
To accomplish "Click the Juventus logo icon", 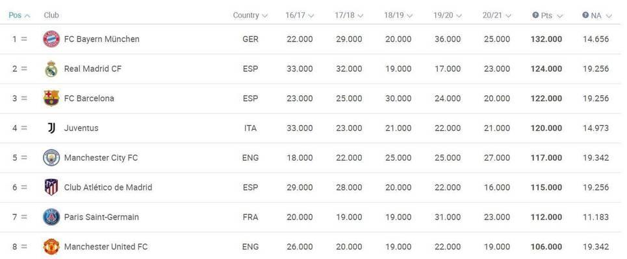I will [x=51, y=128].
